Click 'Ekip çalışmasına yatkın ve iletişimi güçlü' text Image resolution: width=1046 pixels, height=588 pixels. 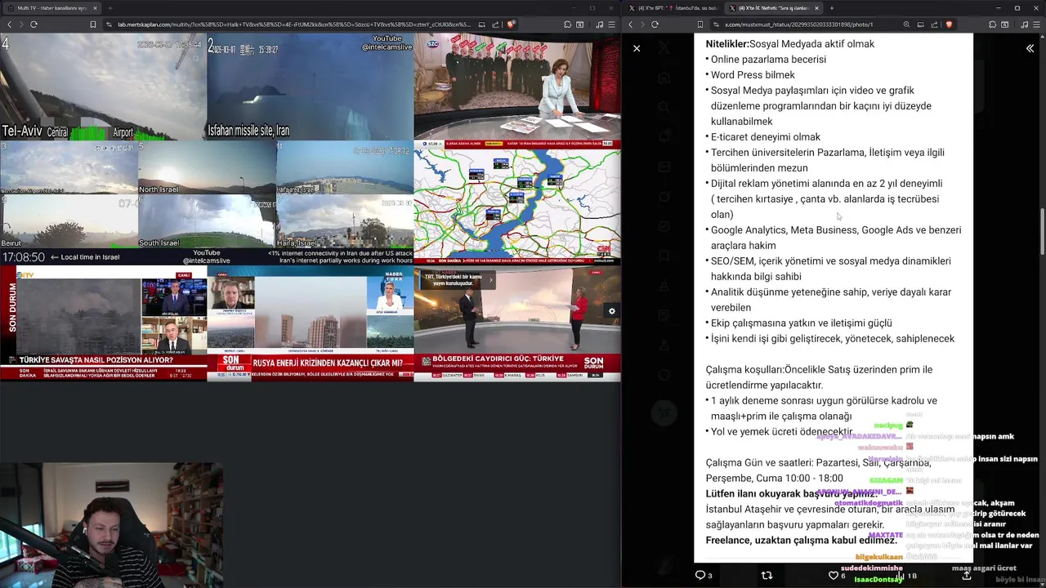tap(801, 323)
